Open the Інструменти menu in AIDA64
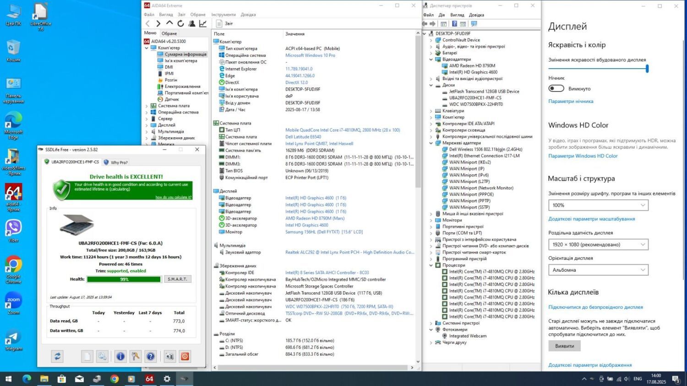The height and width of the screenshot is (386, 687). pos(223,15)
